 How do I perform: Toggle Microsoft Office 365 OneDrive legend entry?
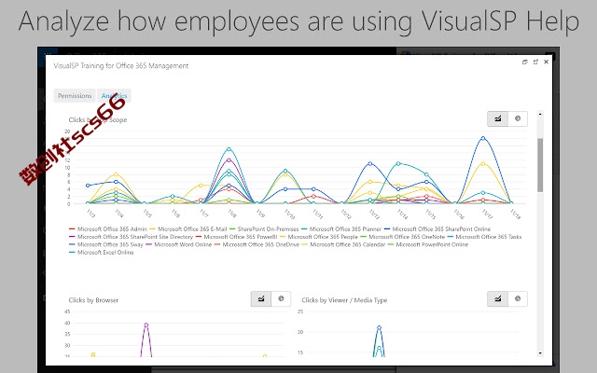point(257,244)
